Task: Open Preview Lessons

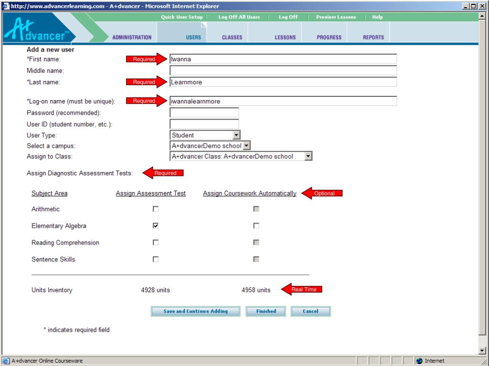Action: click(336, 17)
